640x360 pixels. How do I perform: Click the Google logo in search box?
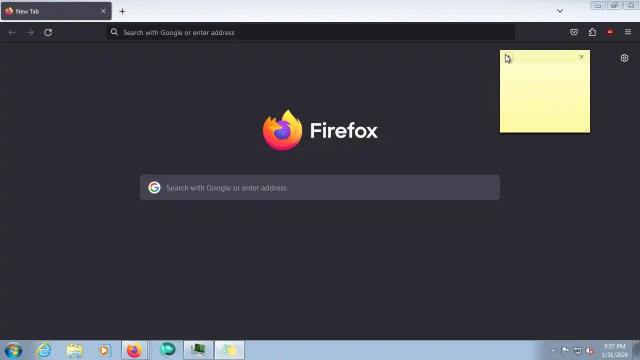click(x=154, y=187)
